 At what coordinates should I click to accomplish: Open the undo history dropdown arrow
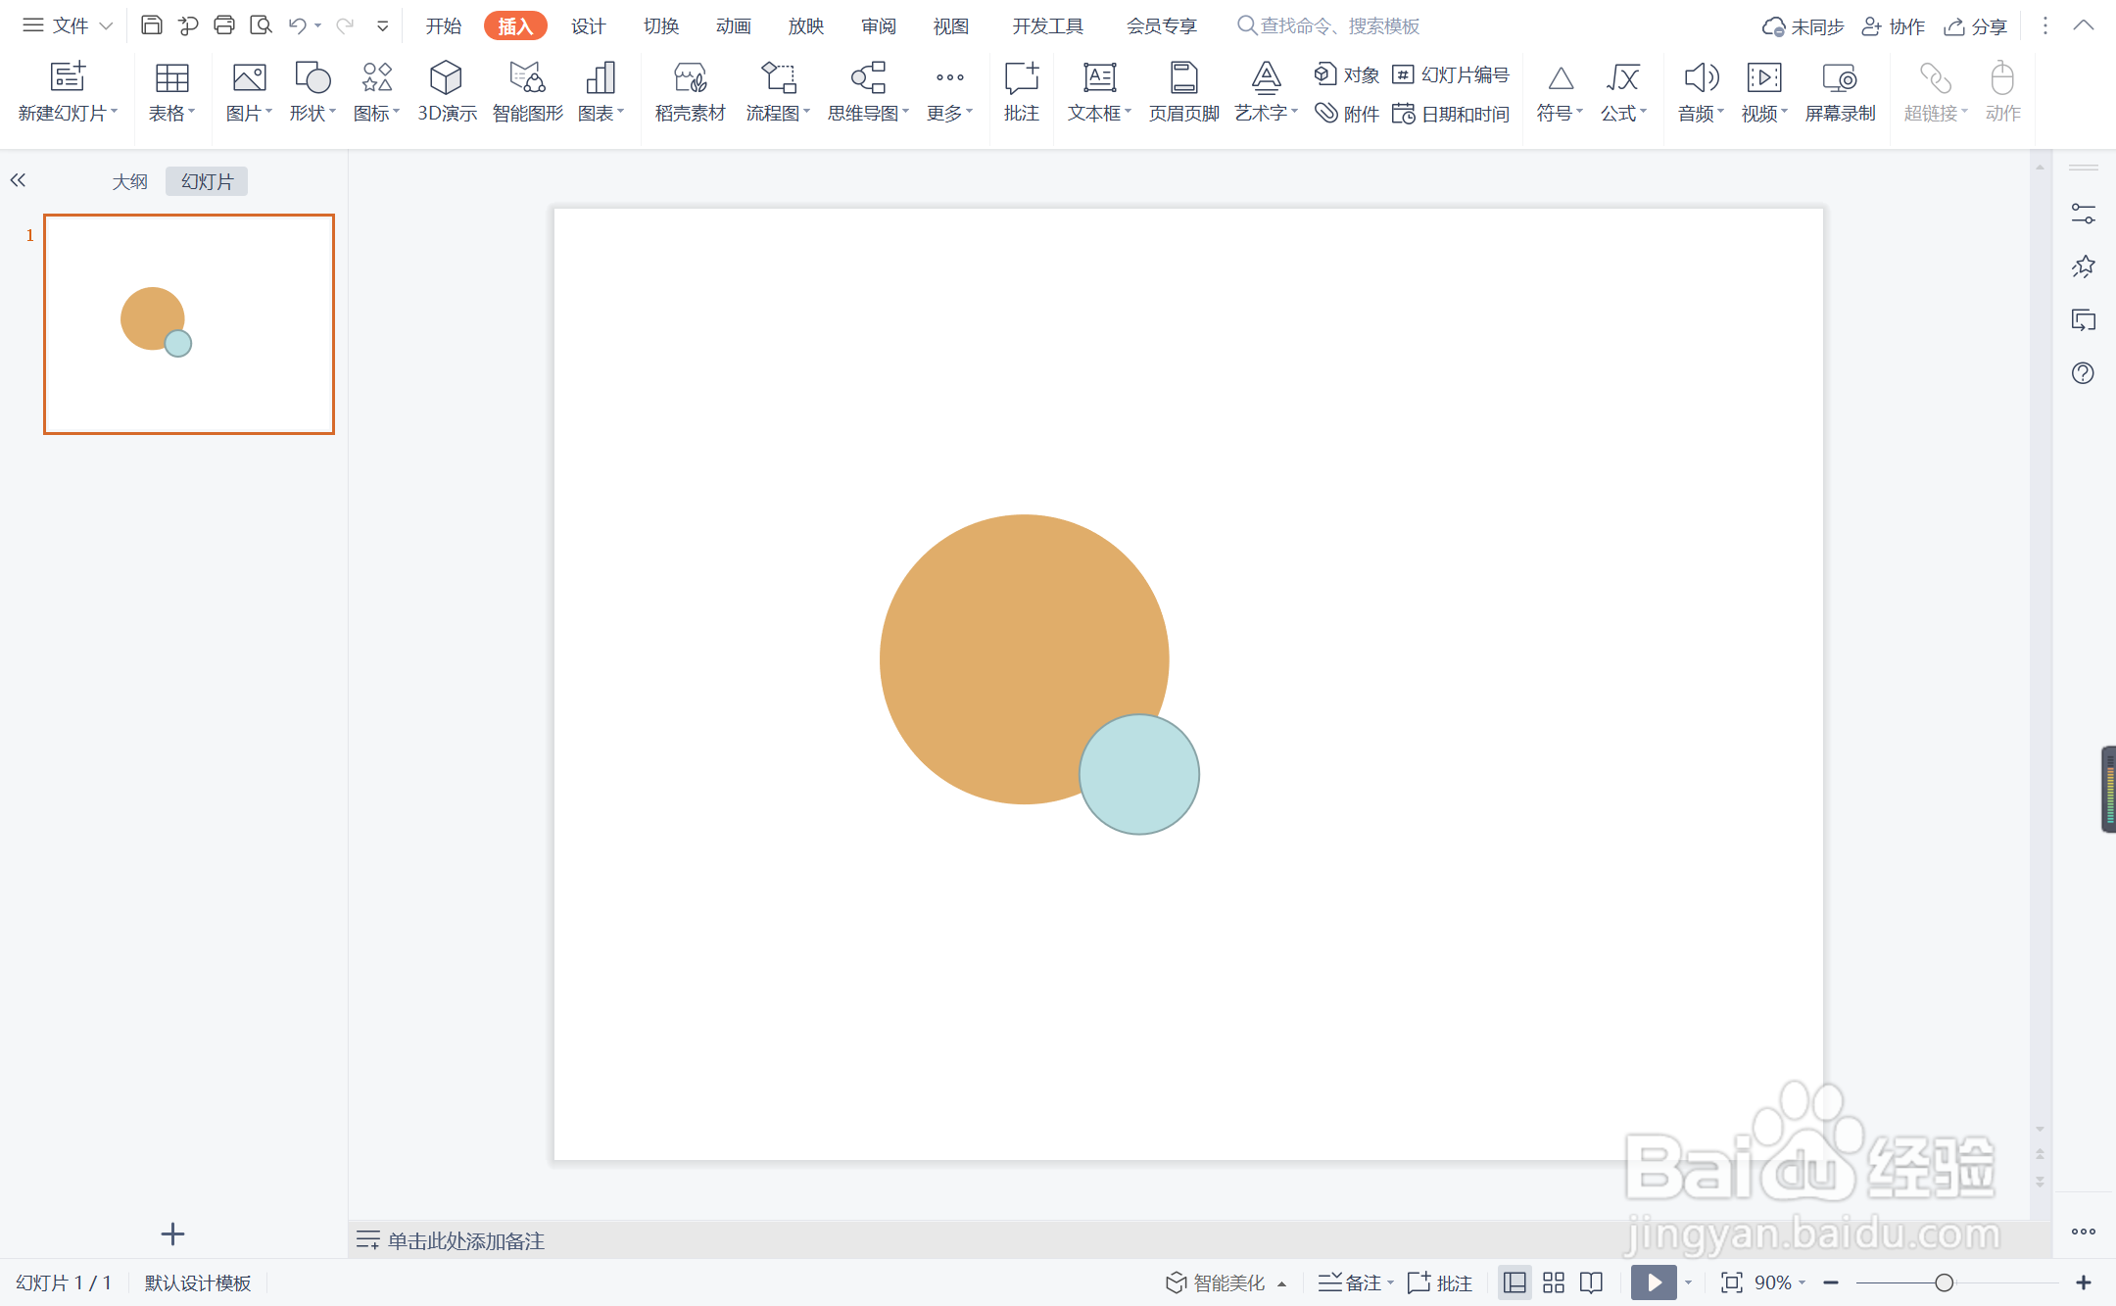[317, 25]
